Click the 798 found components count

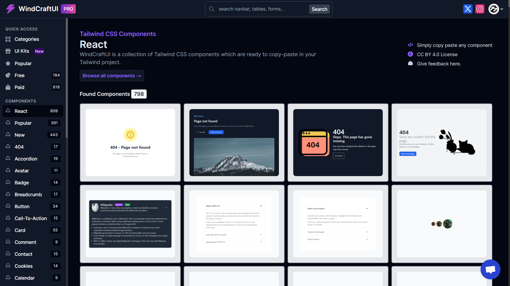click(x=139, y=94)
